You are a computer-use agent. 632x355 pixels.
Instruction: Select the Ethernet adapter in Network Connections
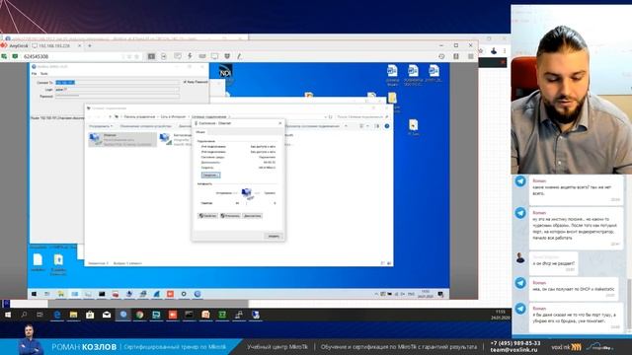pyautogui.click(x=122, y=140)
